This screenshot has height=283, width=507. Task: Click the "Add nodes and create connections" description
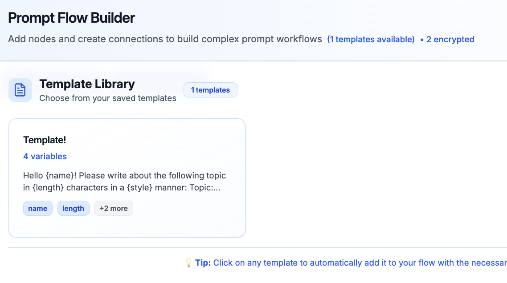tap(165, 39)
